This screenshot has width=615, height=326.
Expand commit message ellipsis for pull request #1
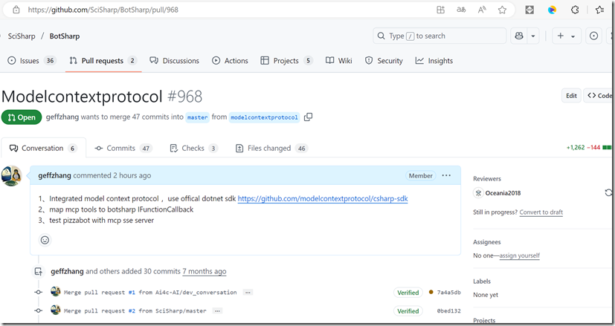(248, 293)
